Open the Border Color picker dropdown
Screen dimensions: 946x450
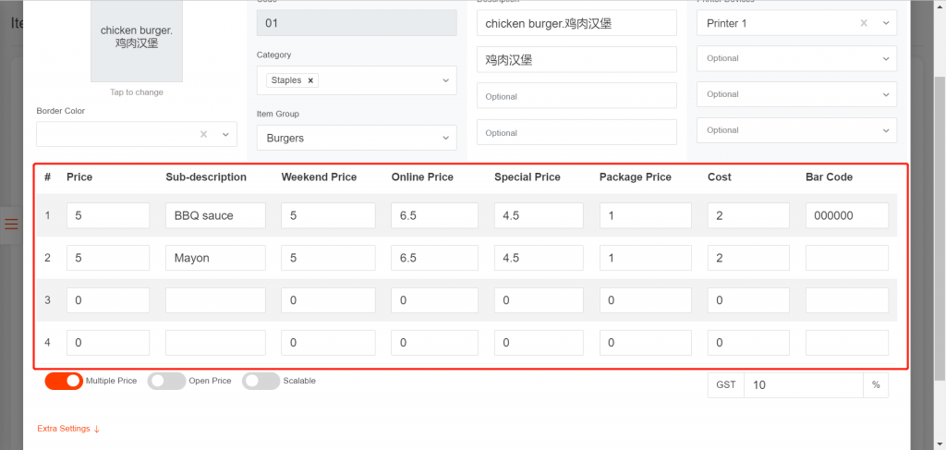point(225,135)
